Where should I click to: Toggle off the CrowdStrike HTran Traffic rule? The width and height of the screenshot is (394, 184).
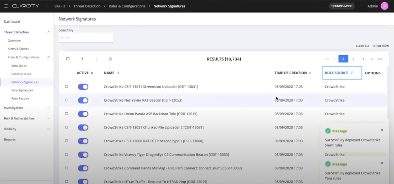tap(83, 181)
